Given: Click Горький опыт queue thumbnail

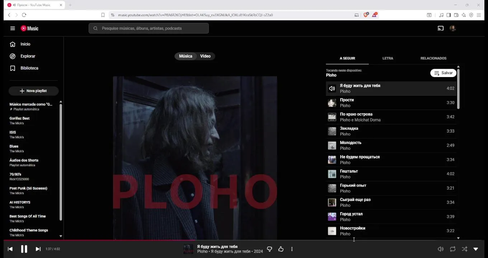Looking at the screenshot, I should [332, 188].
